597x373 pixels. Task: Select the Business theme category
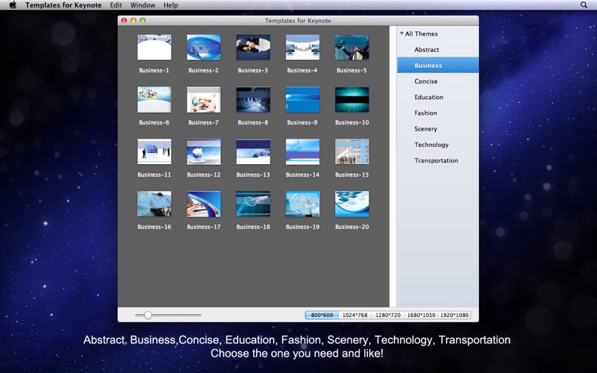click(x=438, y=65)
